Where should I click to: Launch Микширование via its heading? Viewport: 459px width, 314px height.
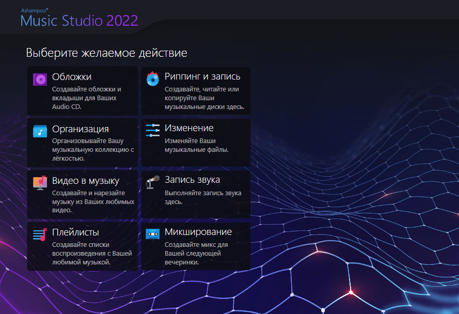198,232
